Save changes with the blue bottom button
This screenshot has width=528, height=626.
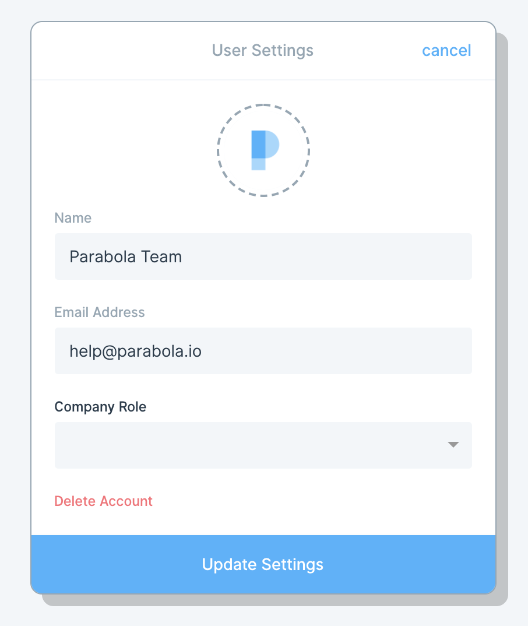click(263, 564)
